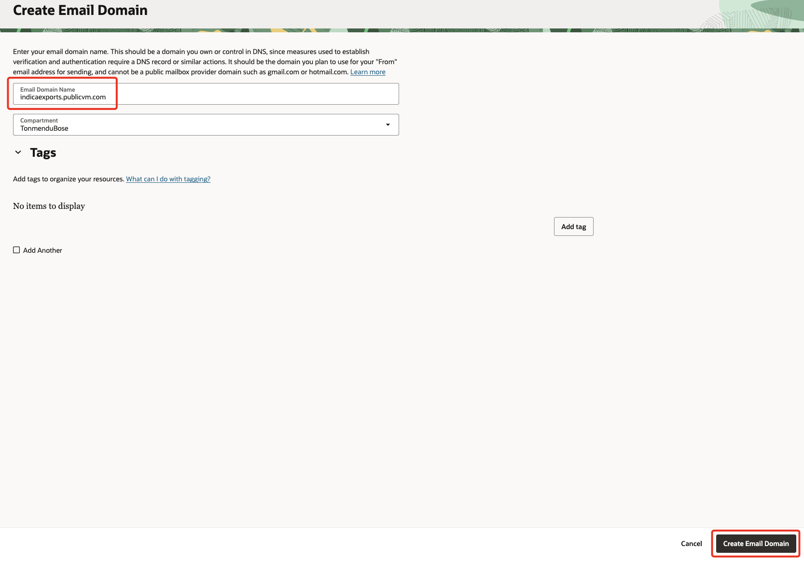804x561 pixels.
Task: Select the Tags section heading
Action: (43, 152)
